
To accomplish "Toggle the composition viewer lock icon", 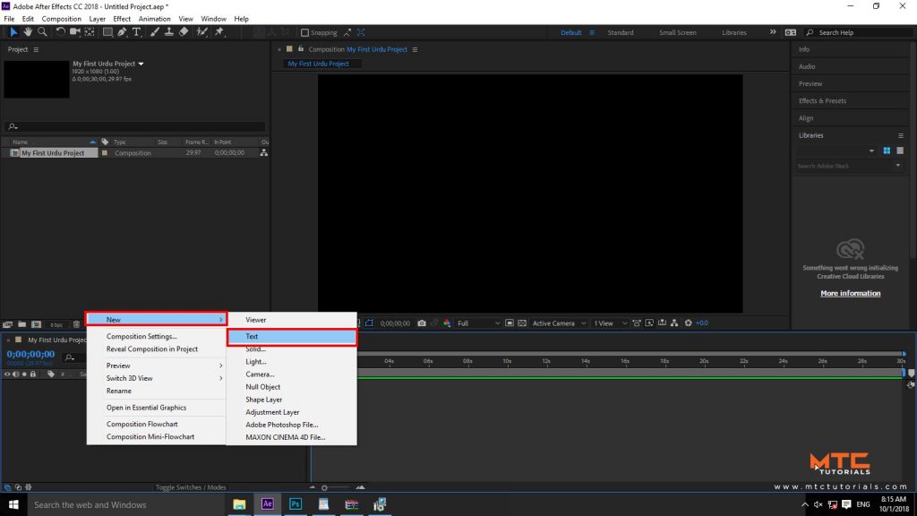I will click(x=301, y=49).
